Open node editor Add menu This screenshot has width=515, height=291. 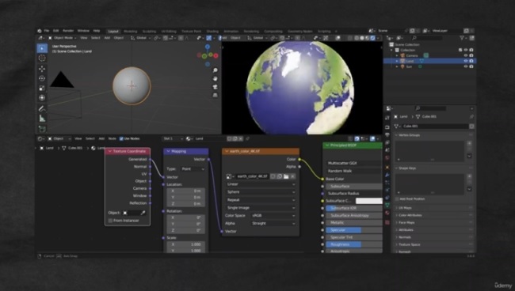[x=102, y=138]
